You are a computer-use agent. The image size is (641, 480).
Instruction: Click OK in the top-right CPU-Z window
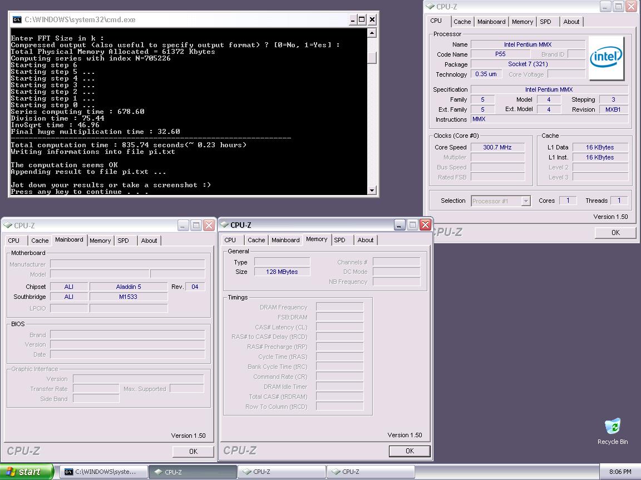(615, 233)
